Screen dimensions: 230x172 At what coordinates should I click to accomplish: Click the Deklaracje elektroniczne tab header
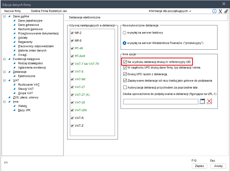point(85,17)
